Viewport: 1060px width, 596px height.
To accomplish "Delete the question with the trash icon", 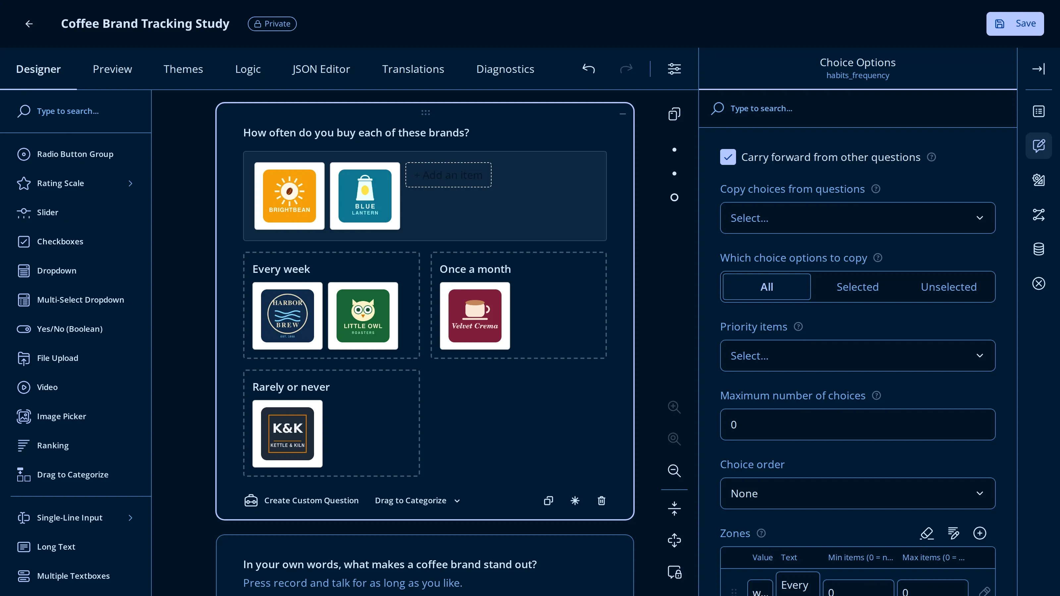I will 601,501.
